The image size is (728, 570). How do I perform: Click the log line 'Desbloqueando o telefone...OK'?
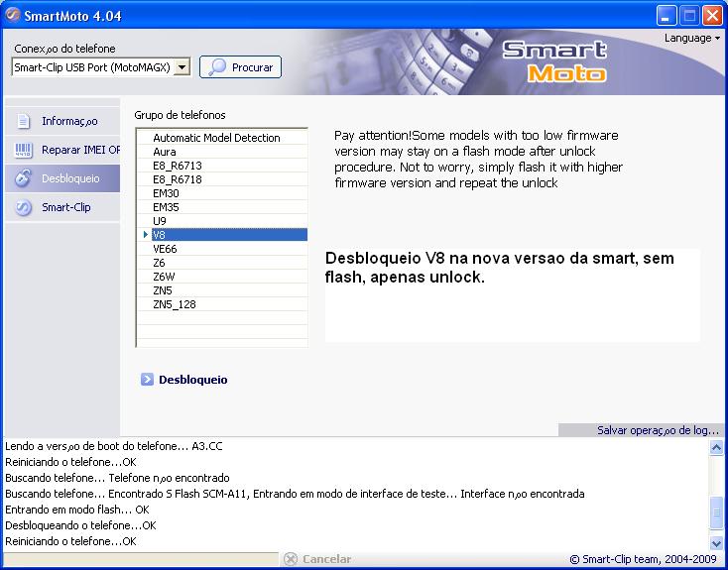pyautogui.click(x=80, y=525)
